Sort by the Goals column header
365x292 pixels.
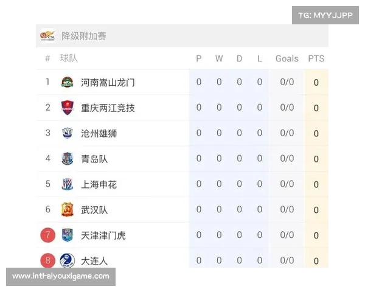[287, 58]
